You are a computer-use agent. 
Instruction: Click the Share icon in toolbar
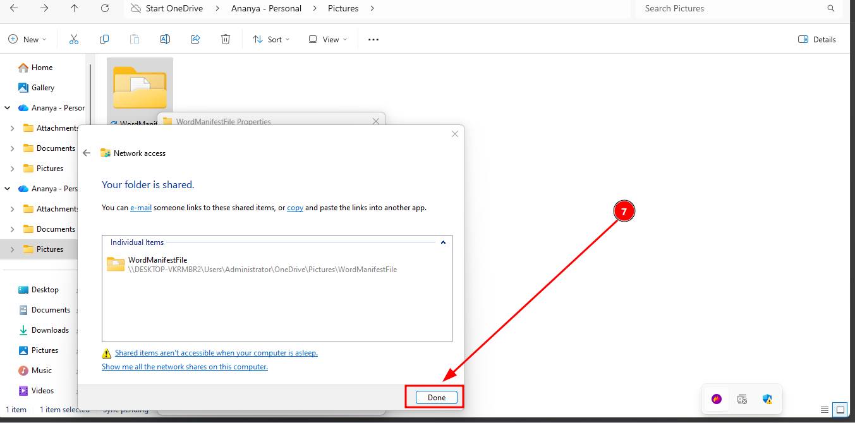point(195,39)
